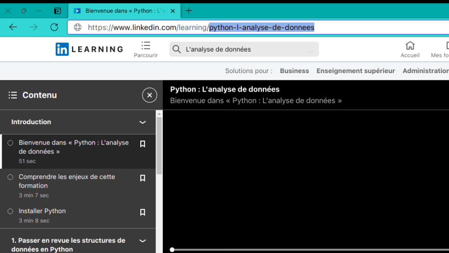Toggle completion circle for Installer Python
The width and height of the screenshot is (449, 253).
tap(10, 211)
